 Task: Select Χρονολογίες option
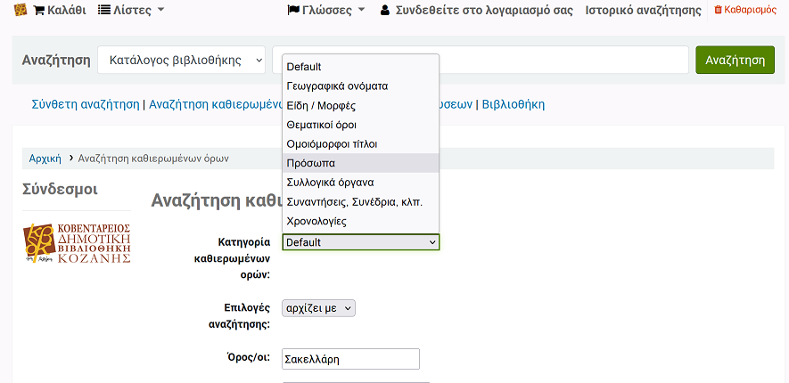coord(360,221)
